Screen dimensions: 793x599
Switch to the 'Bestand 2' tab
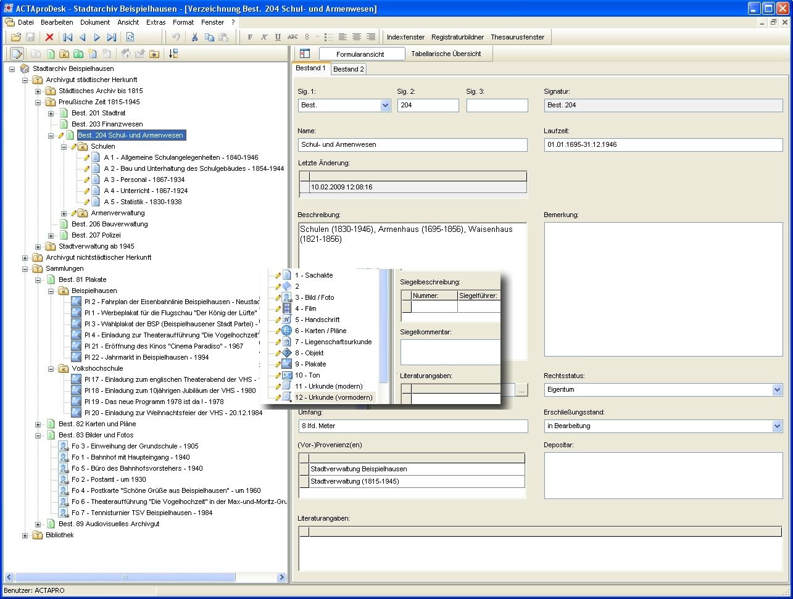pyautogui.click(x=349, y=69)
